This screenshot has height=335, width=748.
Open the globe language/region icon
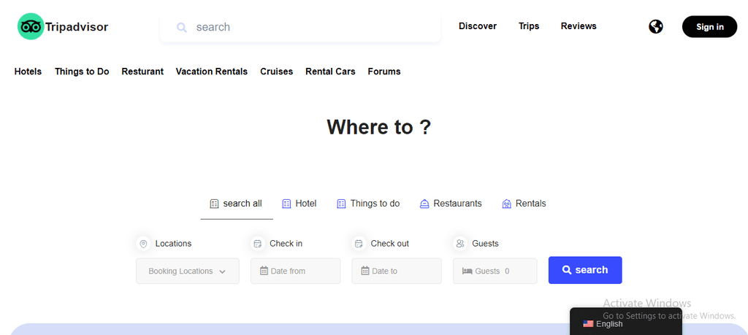[656, 27]
